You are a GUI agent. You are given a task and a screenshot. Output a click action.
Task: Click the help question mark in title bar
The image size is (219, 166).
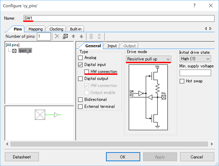[x=194, y=5]
